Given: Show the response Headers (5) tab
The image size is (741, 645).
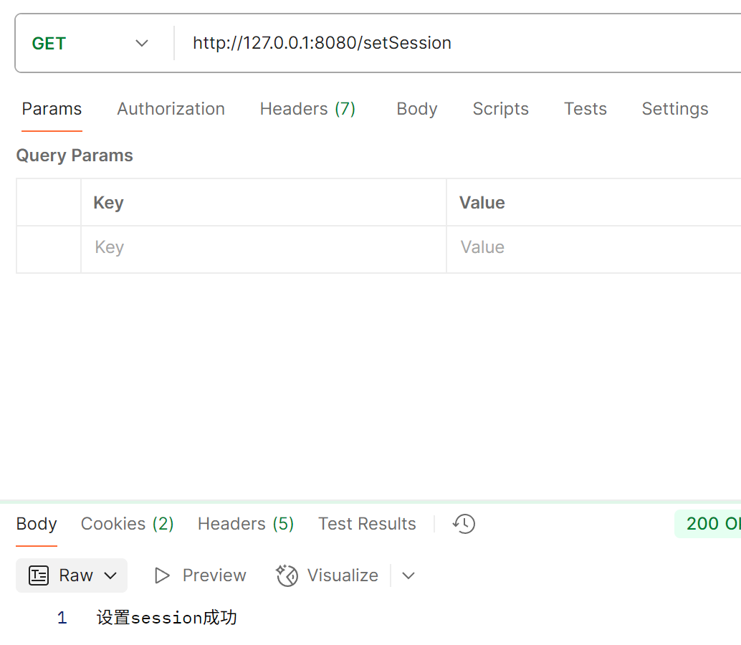Looking at the screenshot, I should (246, 524).
